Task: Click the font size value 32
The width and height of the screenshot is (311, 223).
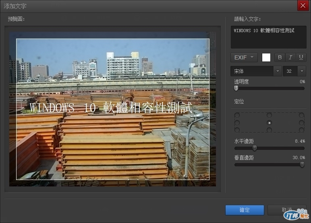Action: click(290, 71)
